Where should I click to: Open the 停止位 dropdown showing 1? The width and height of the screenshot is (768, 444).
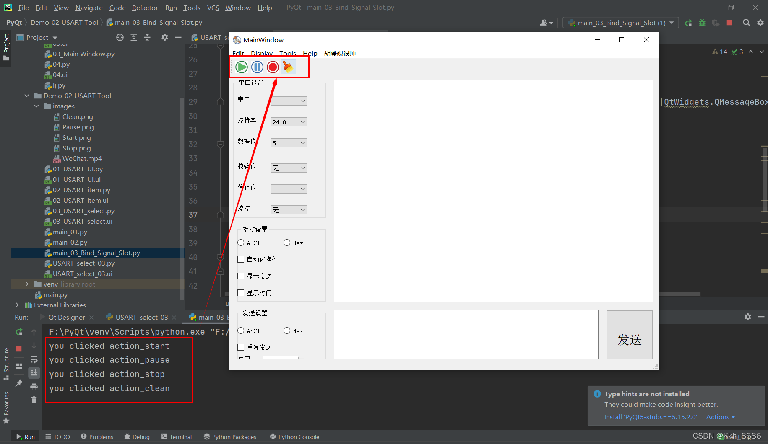point(289,189)
